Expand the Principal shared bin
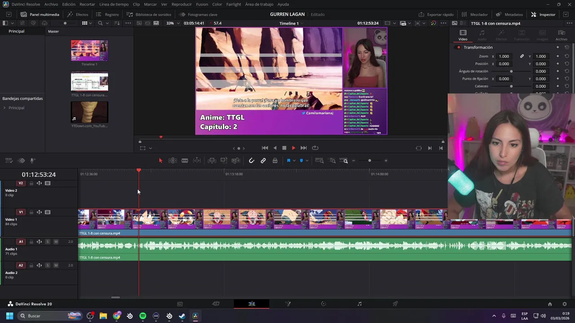The height and width of the screenshot is (323, 575). coord(4,108)
